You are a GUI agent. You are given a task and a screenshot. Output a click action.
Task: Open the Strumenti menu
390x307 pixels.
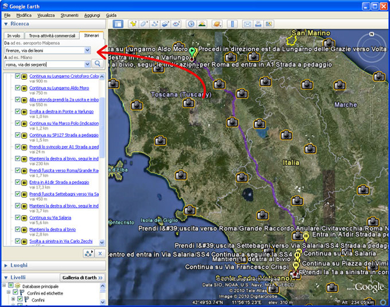coord(70,15)
